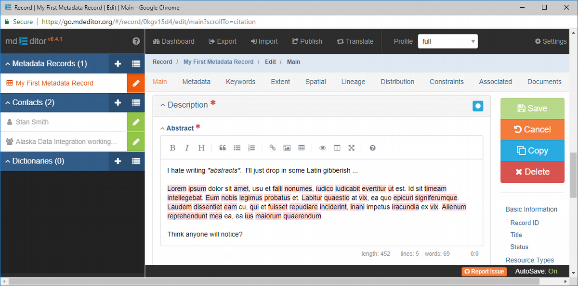List all Contacts
The image size is (578, 286).
(x=136, y=102)
